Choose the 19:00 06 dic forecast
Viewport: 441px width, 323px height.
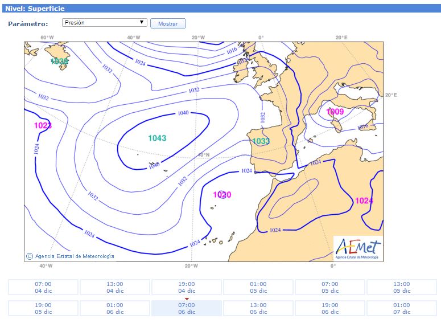[330, 308]
